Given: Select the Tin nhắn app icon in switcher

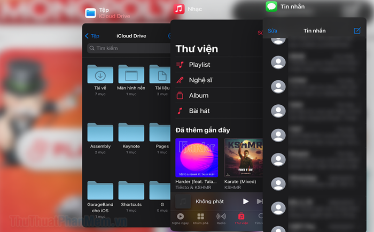Looking at the screenshot, I should (271, 6).
